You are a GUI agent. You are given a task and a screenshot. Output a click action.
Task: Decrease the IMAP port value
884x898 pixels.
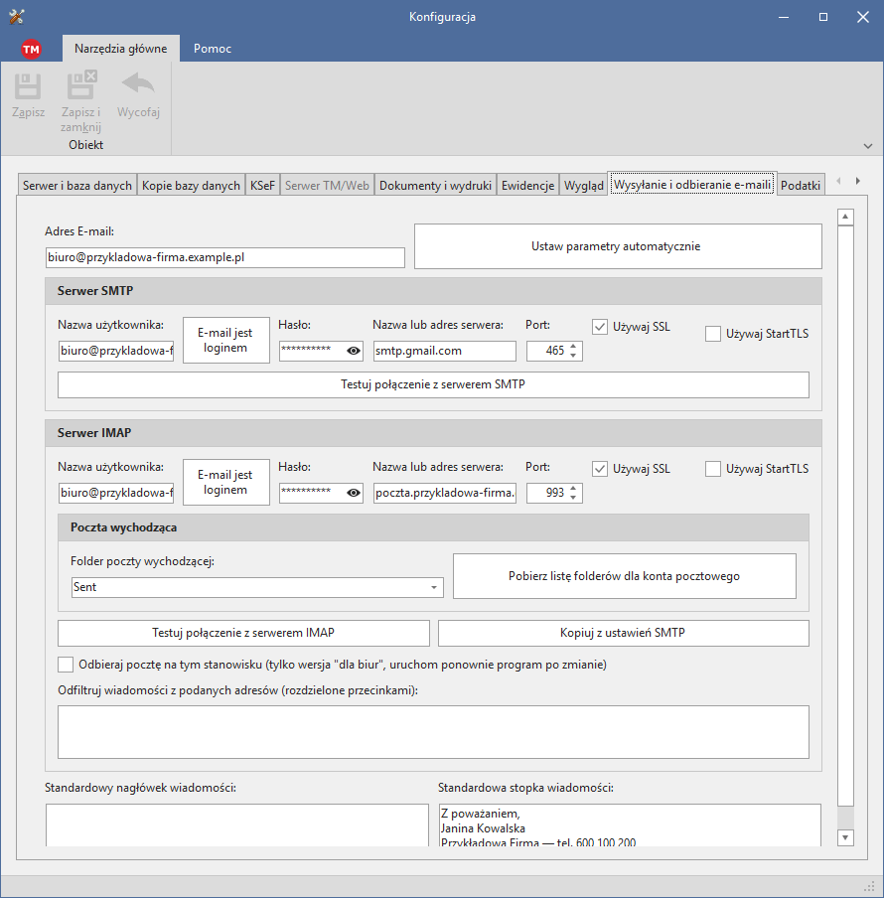[x=573, y=497]
